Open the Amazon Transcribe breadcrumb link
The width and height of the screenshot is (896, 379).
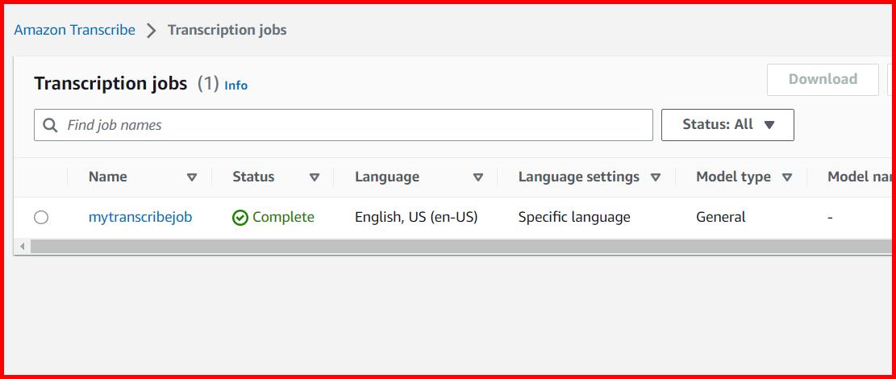pyautogui.click(x=74, y=30)
